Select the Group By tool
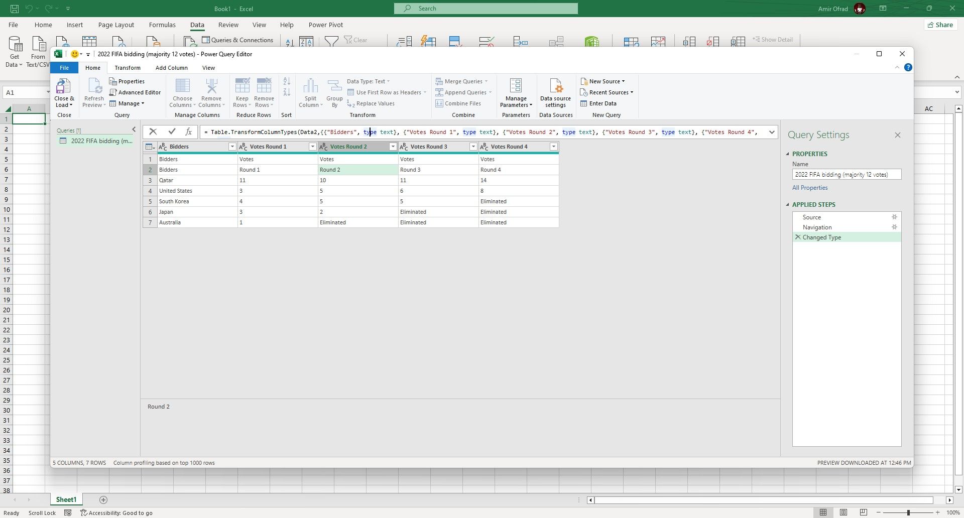This screenshot has height=518, width=964. pos(334,92)
